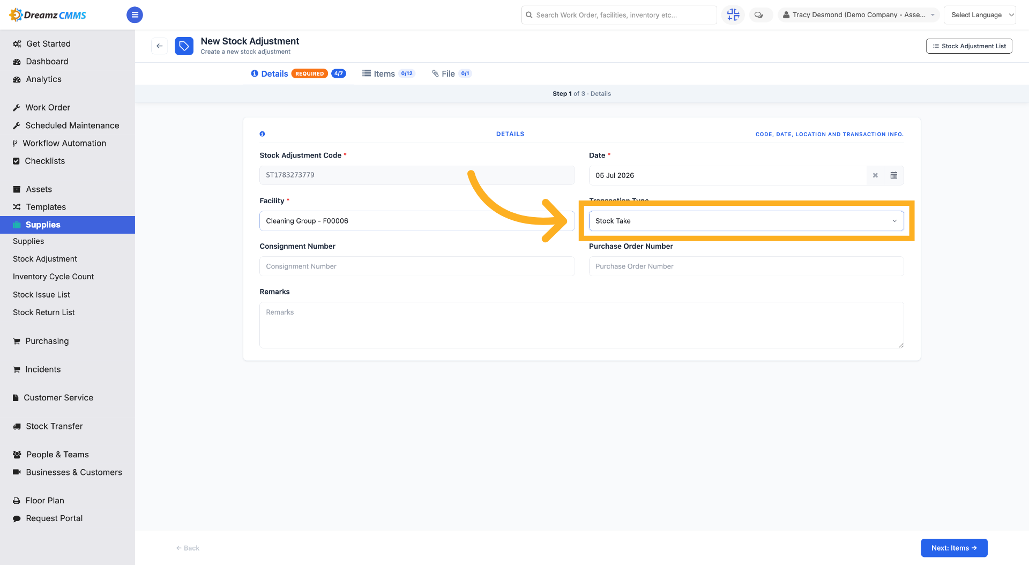Click the Dreamz CMMS logo
The image size is (1029, 565).
click(x=48, y=15)
